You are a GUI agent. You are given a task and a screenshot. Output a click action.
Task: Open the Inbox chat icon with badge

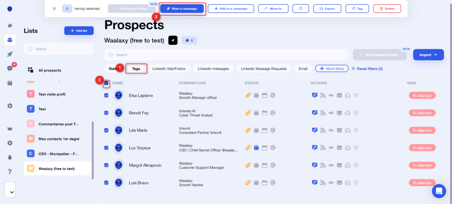click(10, 68)
